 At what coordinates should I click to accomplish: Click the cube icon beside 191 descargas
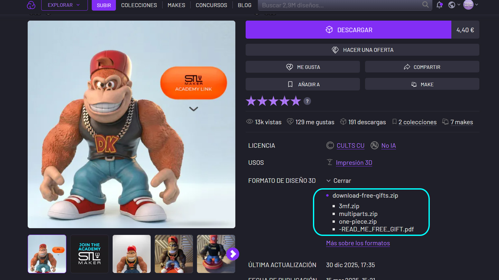click(x=343, y=121)
